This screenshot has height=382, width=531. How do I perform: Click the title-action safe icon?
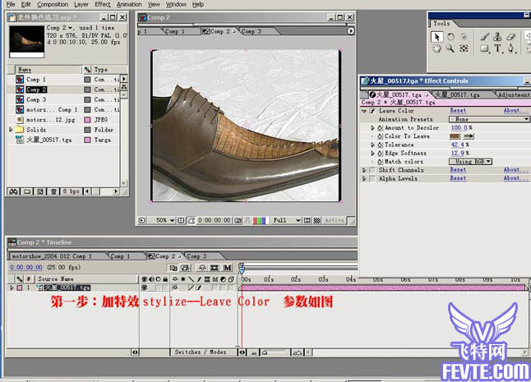click(x=181, y=221)
